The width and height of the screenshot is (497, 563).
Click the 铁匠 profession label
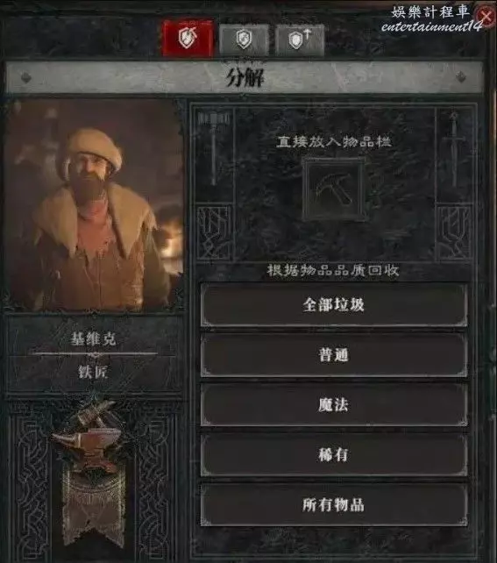click(93, 372)
